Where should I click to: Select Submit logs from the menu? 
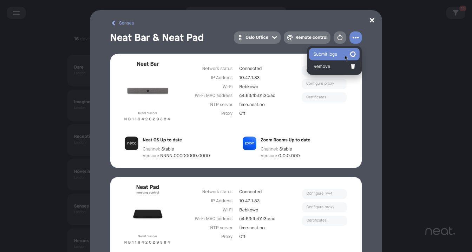click(x=325, y=54)
